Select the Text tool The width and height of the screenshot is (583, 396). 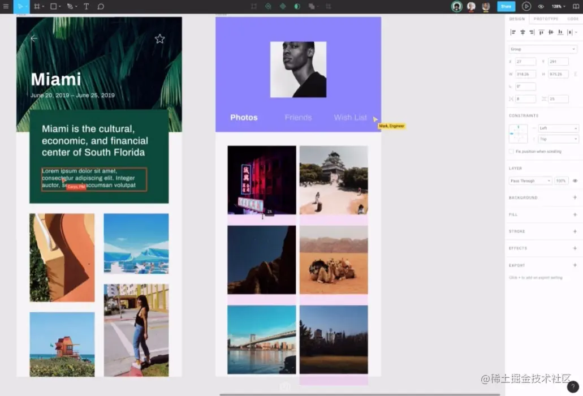(87, 6)
